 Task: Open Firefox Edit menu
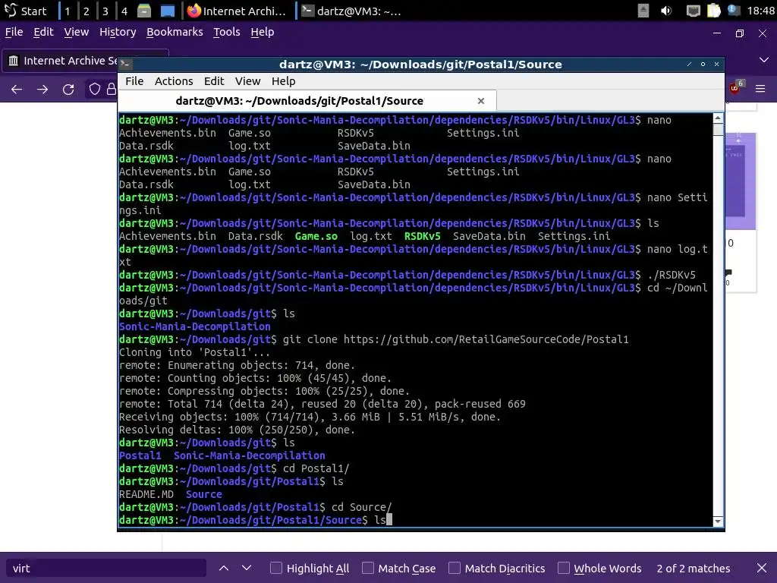(x=43, y=32)
